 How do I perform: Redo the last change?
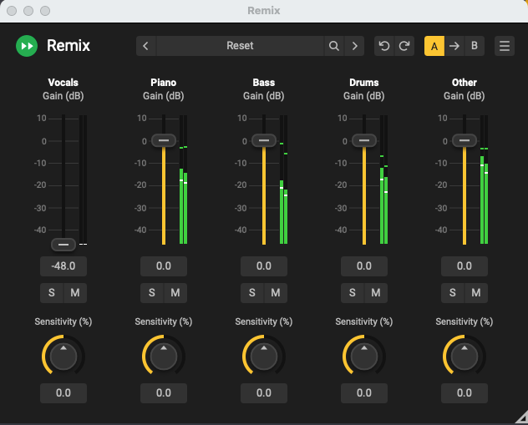pos(404,46)
